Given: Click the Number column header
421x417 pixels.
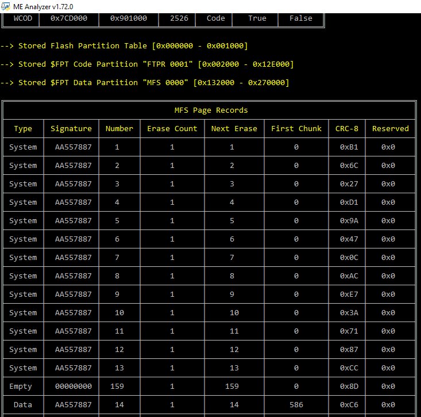Looking at the screenshot, I should (119, 129).
